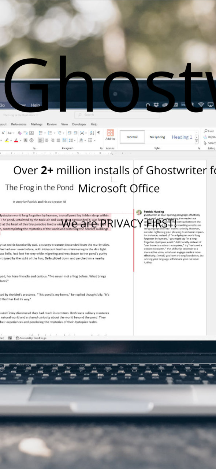Toggle center alignment
Screen dimensions: 216x469
point(47,140)
